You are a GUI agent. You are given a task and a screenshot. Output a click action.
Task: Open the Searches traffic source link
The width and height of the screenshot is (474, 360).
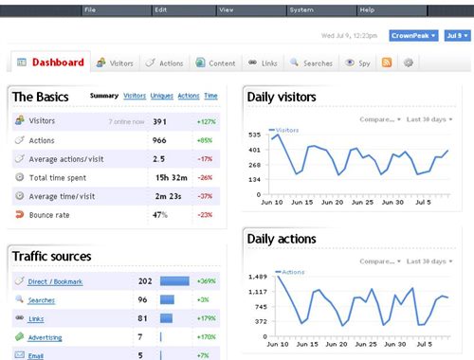(42, 300)
